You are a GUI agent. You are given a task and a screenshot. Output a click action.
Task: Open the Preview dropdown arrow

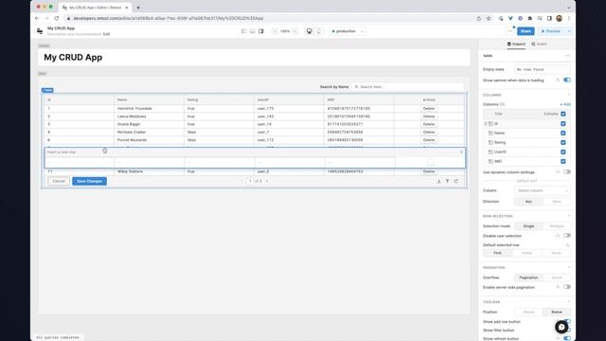coord(569,31)
